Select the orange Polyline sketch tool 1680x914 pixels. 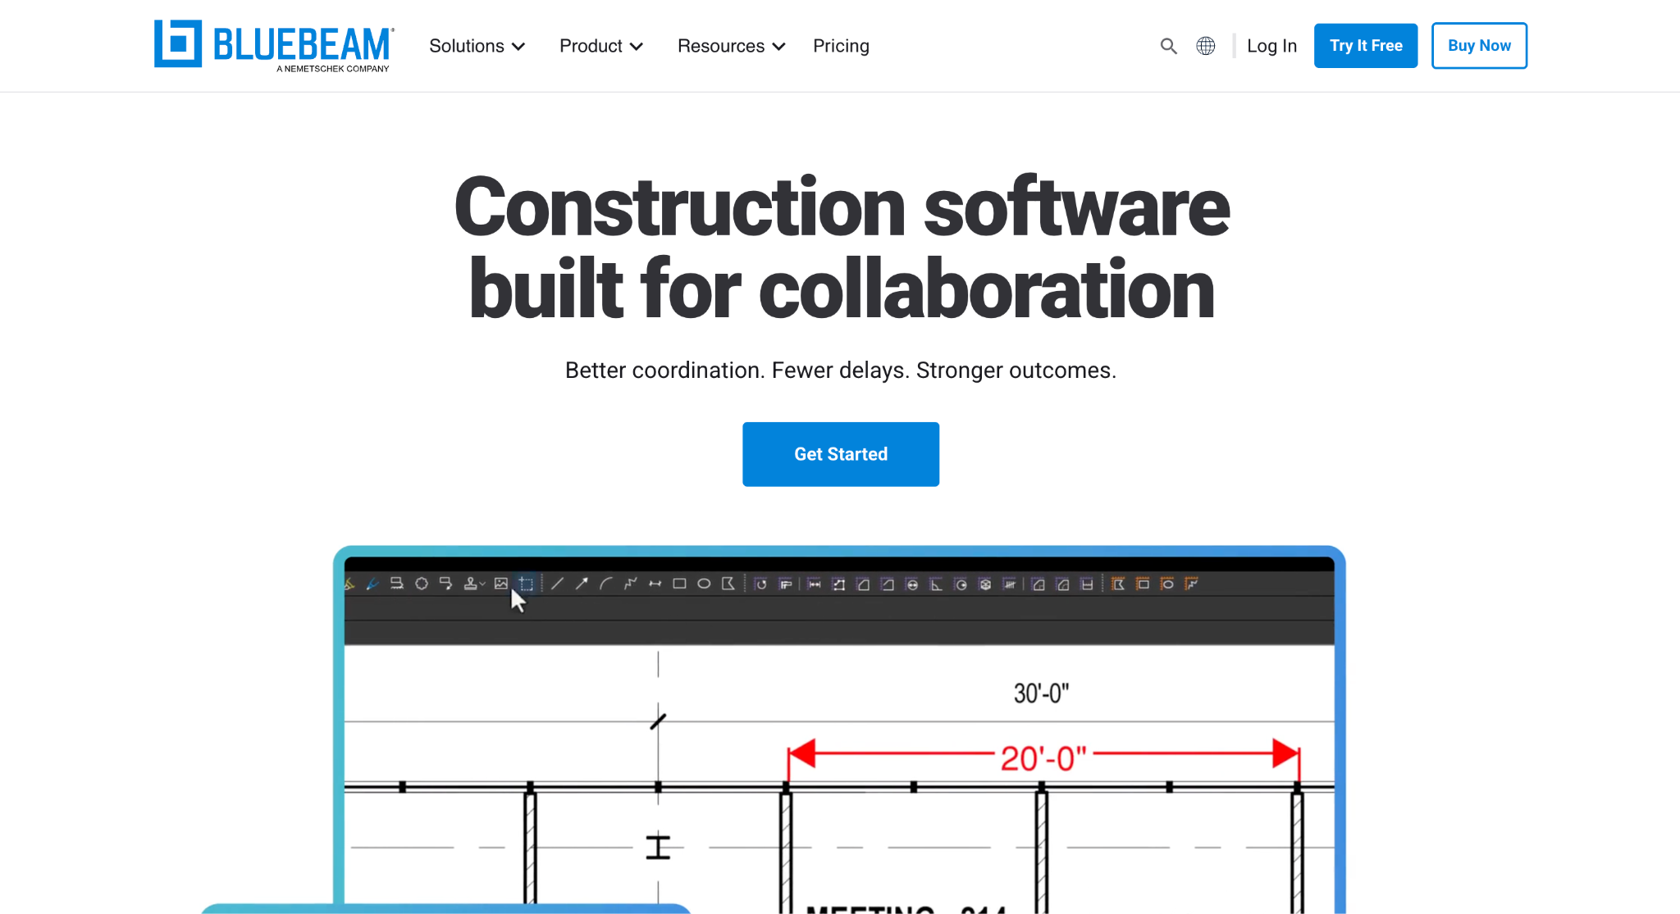(1192, 584)
